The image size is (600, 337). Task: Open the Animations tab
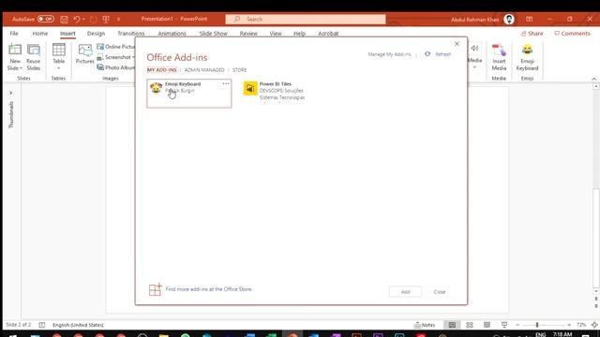[172, 34]
